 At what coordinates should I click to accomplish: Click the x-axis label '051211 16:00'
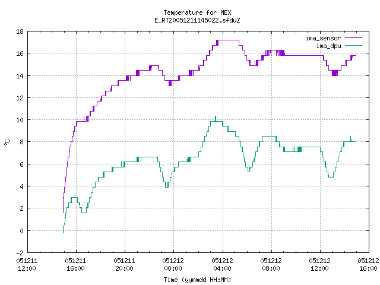(75, 264)
